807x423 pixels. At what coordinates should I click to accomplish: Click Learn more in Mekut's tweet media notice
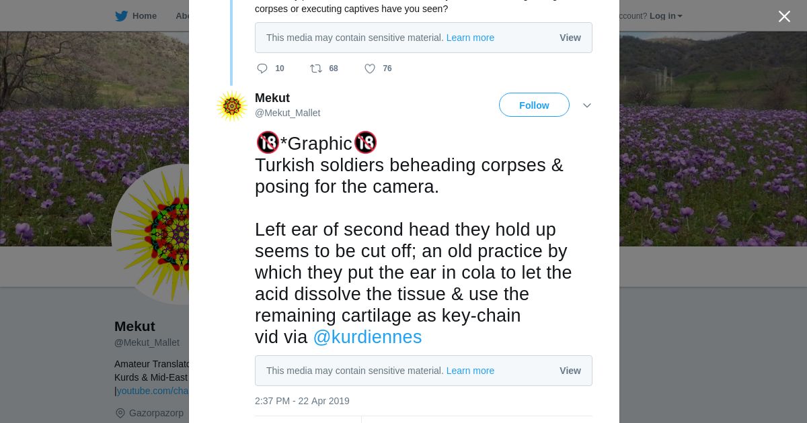click(x=470, y=371)
